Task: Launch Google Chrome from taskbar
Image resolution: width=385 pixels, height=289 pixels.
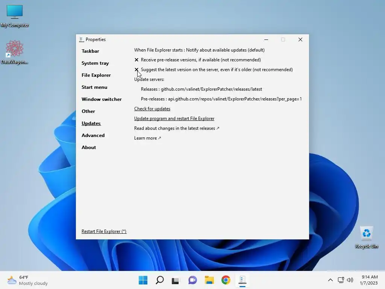Action: click(x=226, y=280)
